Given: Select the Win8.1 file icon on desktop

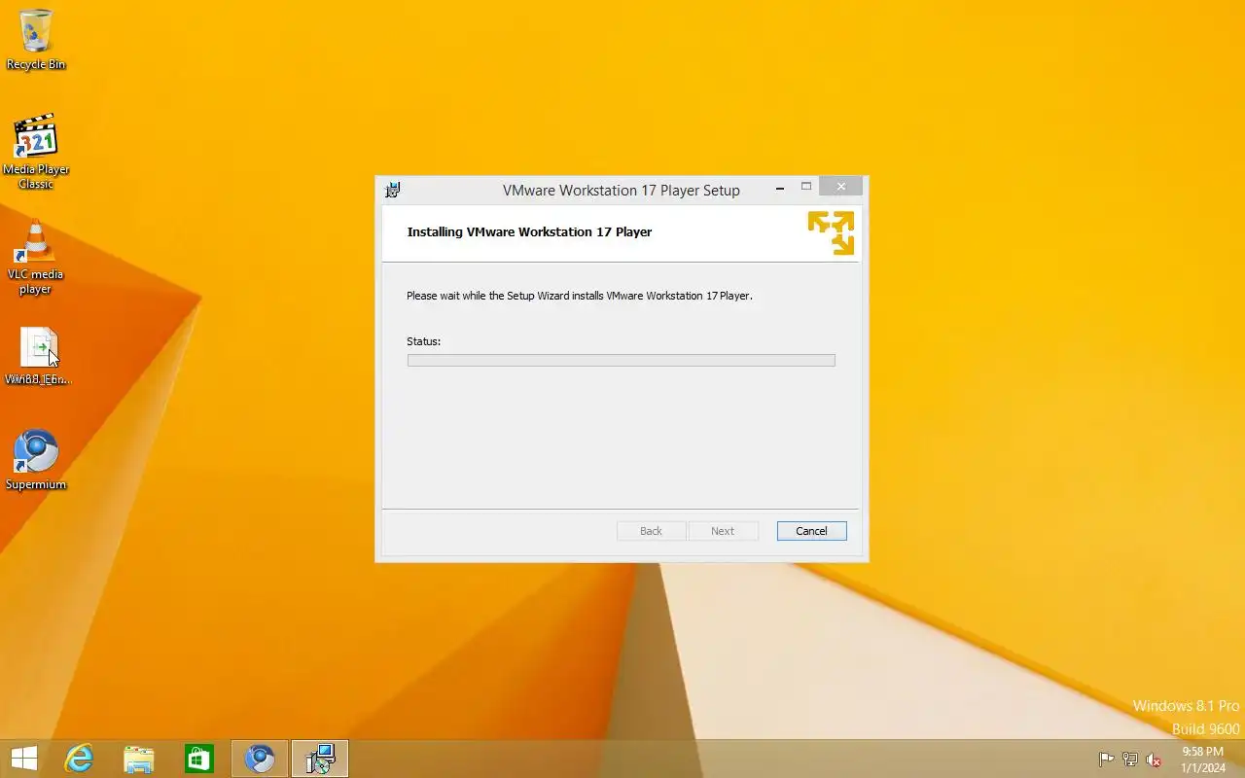Looking at the screenshot, I should [x=39, y=356].
